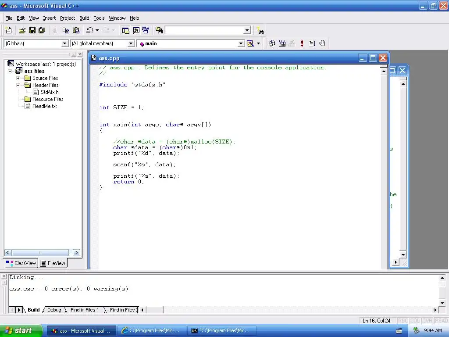Viewport: 449px width, 337px height.
Task: Click the Undo arrow icon
Action: click(89, 30)
